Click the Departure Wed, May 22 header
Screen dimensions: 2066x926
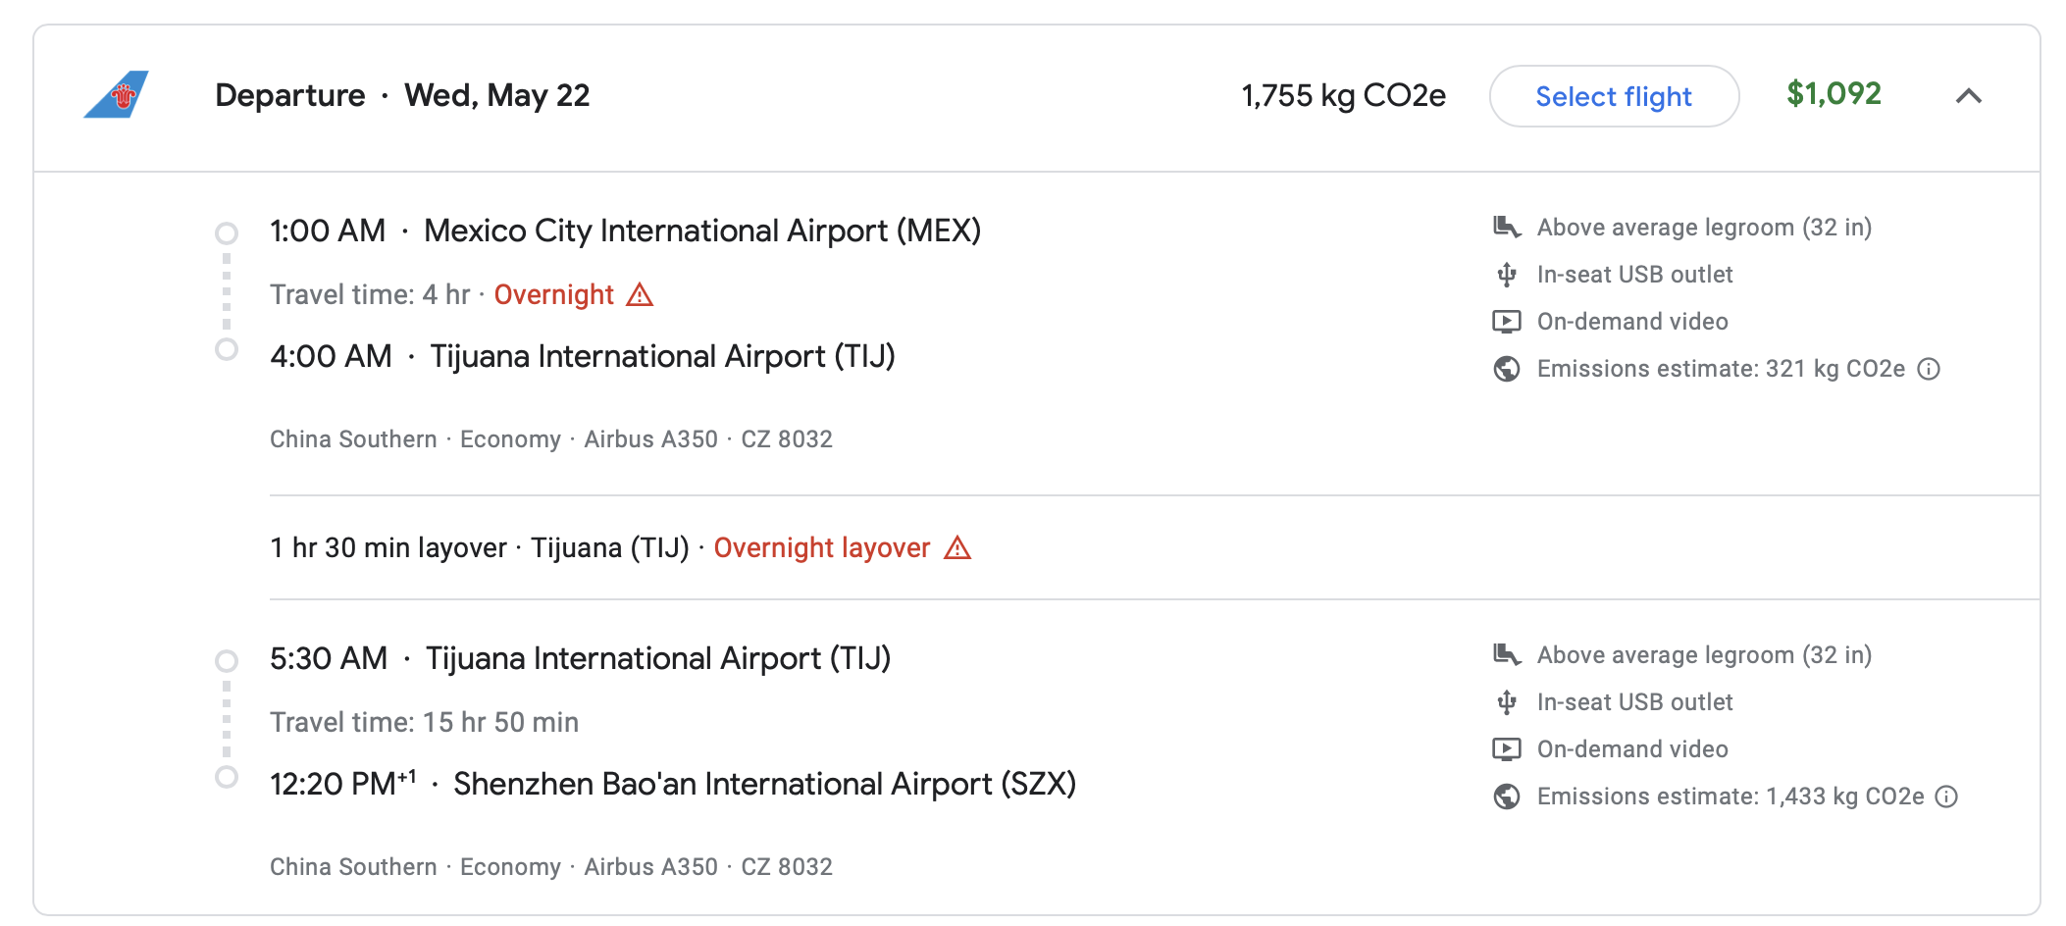(402, 96)
